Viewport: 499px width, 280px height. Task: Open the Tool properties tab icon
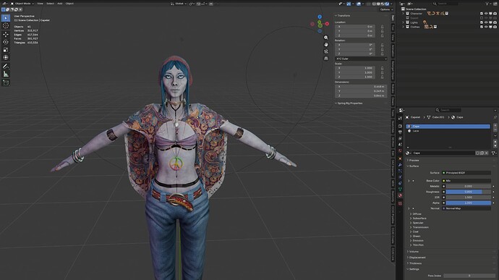400,119
